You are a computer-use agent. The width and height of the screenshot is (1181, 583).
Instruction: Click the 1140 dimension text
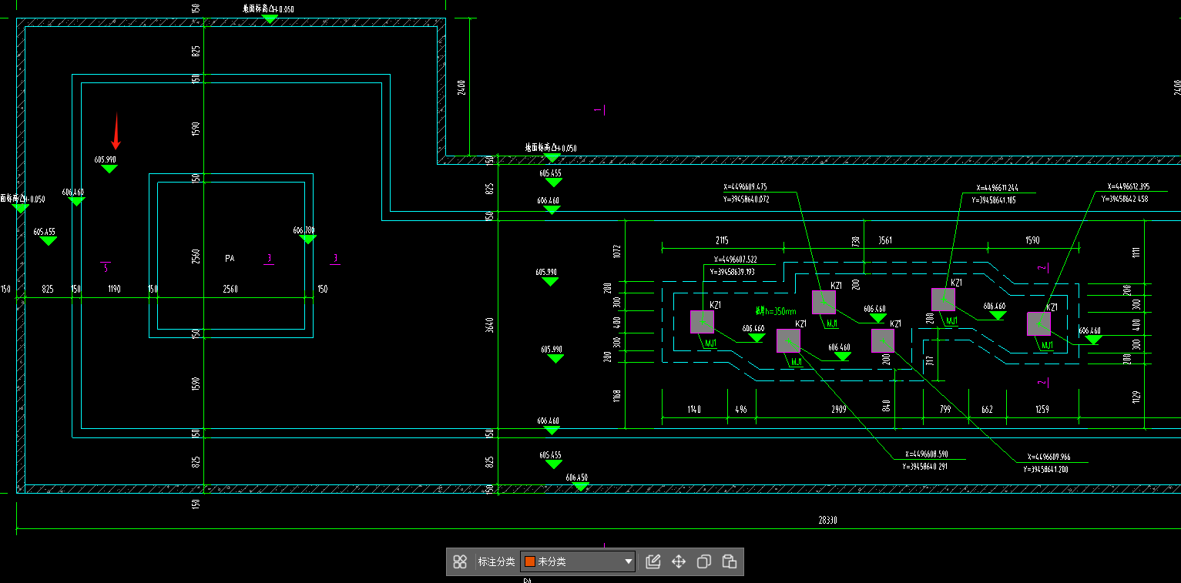[693, 410]
